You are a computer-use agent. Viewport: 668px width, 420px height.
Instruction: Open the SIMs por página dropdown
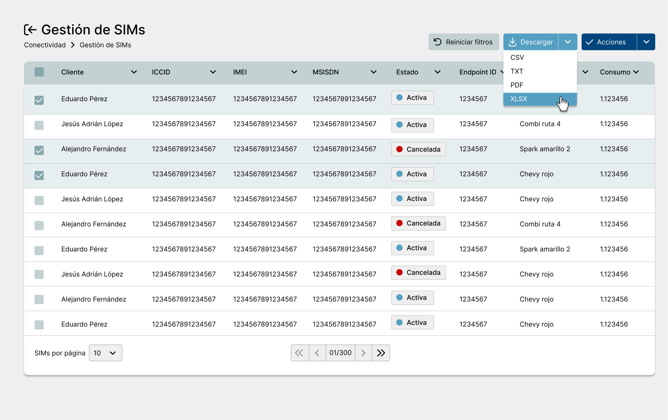[105, 353]
